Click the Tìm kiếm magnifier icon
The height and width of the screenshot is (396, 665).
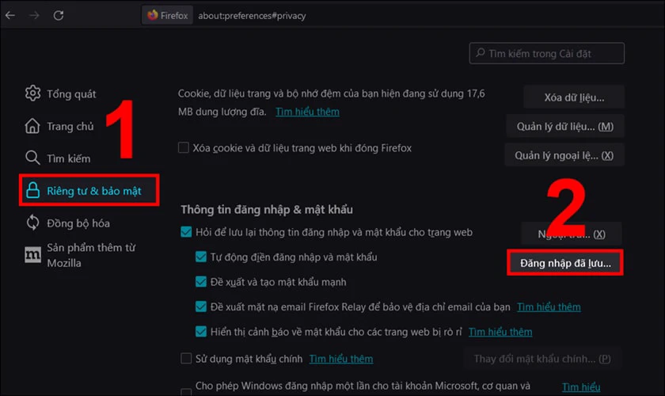point(32,158)
